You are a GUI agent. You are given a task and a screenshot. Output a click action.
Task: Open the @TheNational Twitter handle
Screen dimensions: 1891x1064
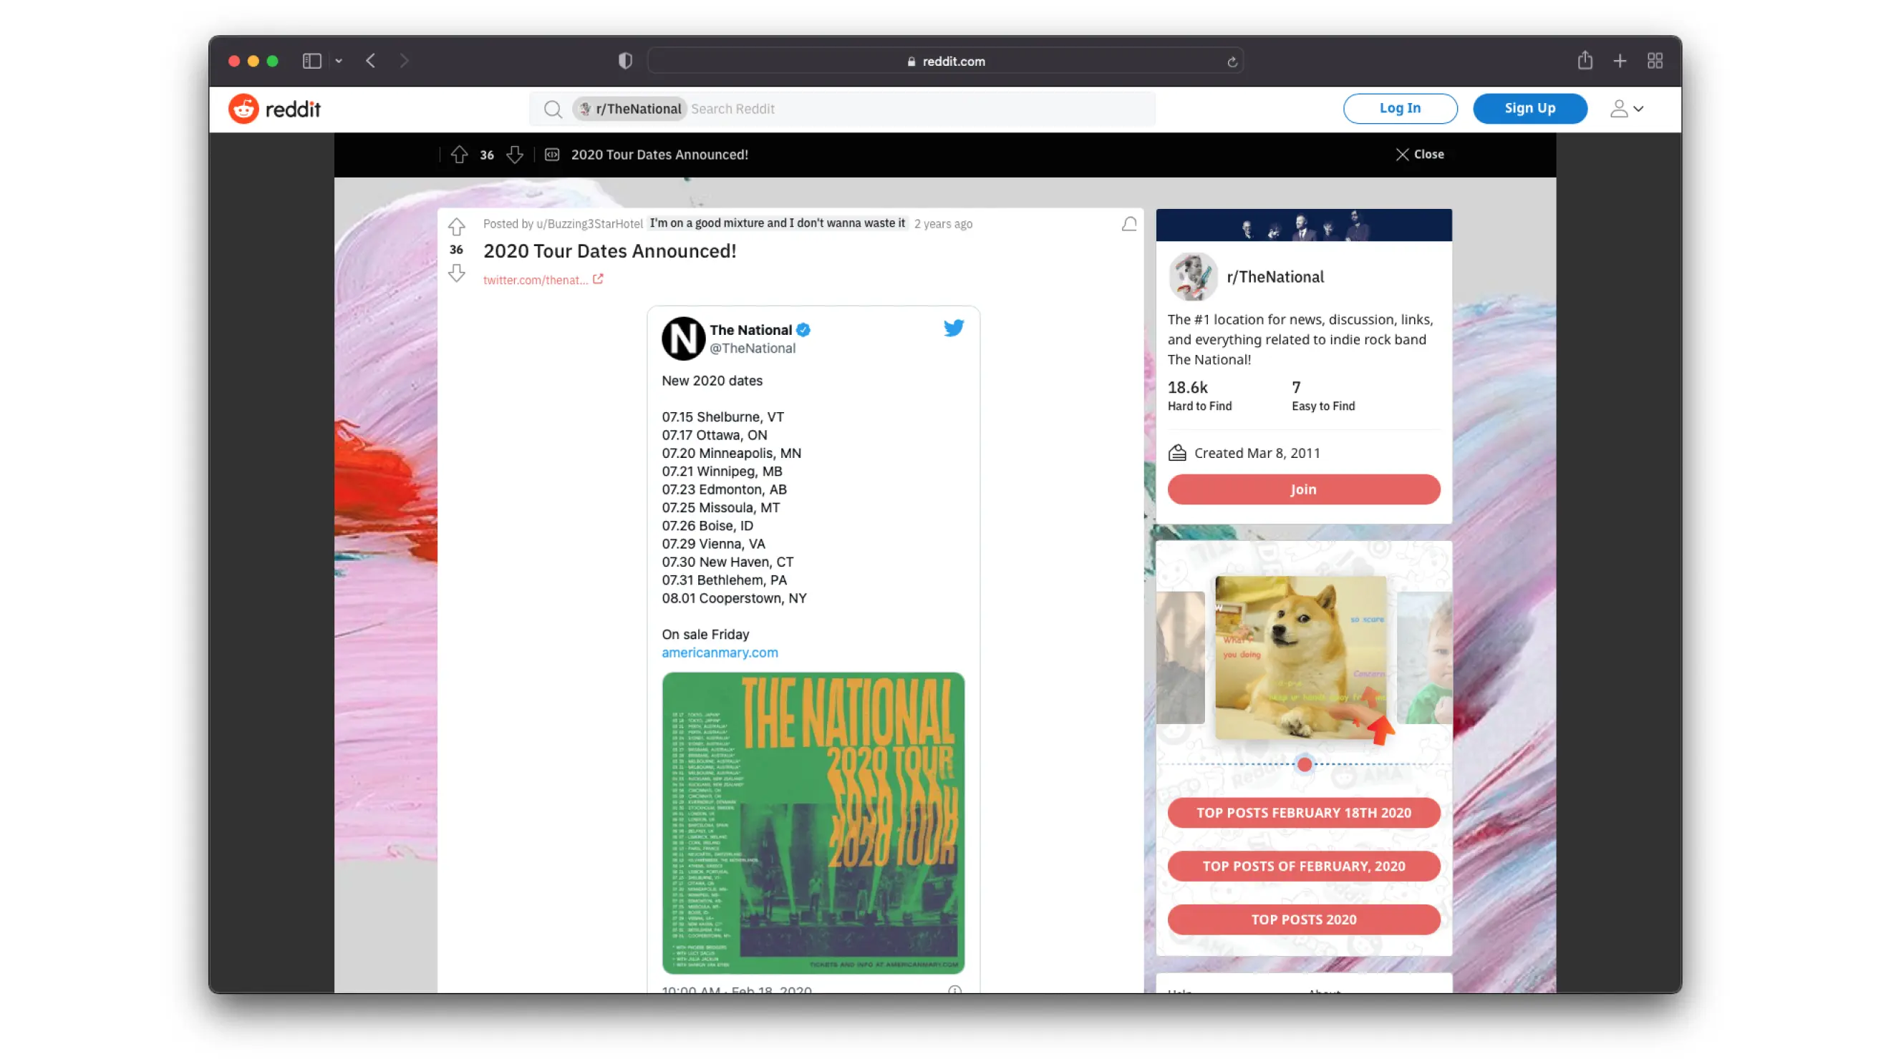(x=753, y=348)
